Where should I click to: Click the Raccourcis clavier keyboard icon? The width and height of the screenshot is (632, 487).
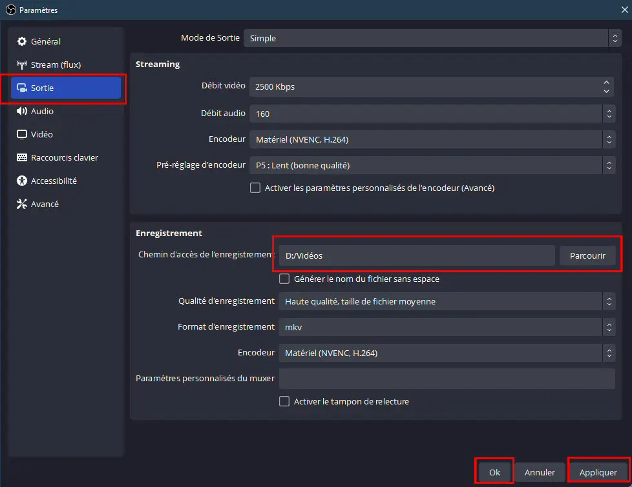pos(22,157)
